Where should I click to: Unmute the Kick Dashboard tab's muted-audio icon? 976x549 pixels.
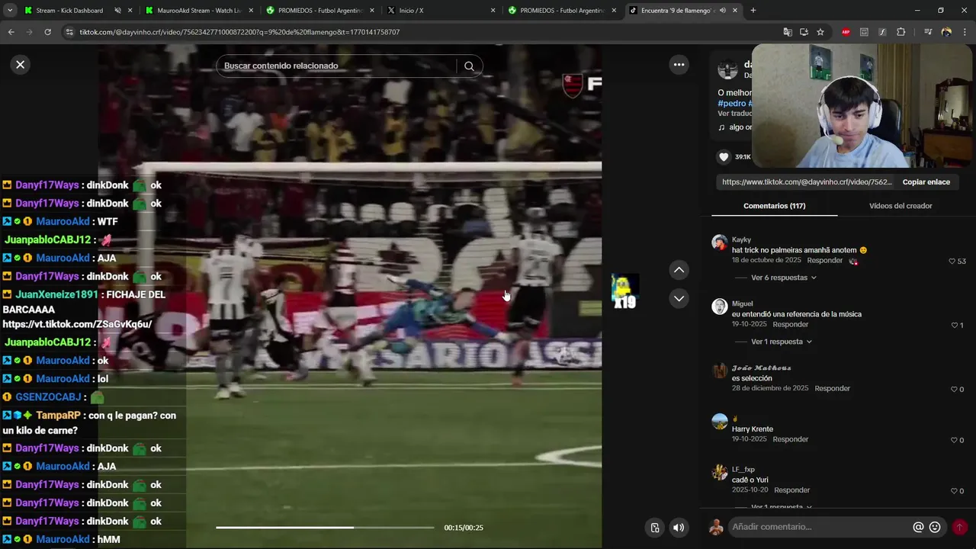[117, 11]
